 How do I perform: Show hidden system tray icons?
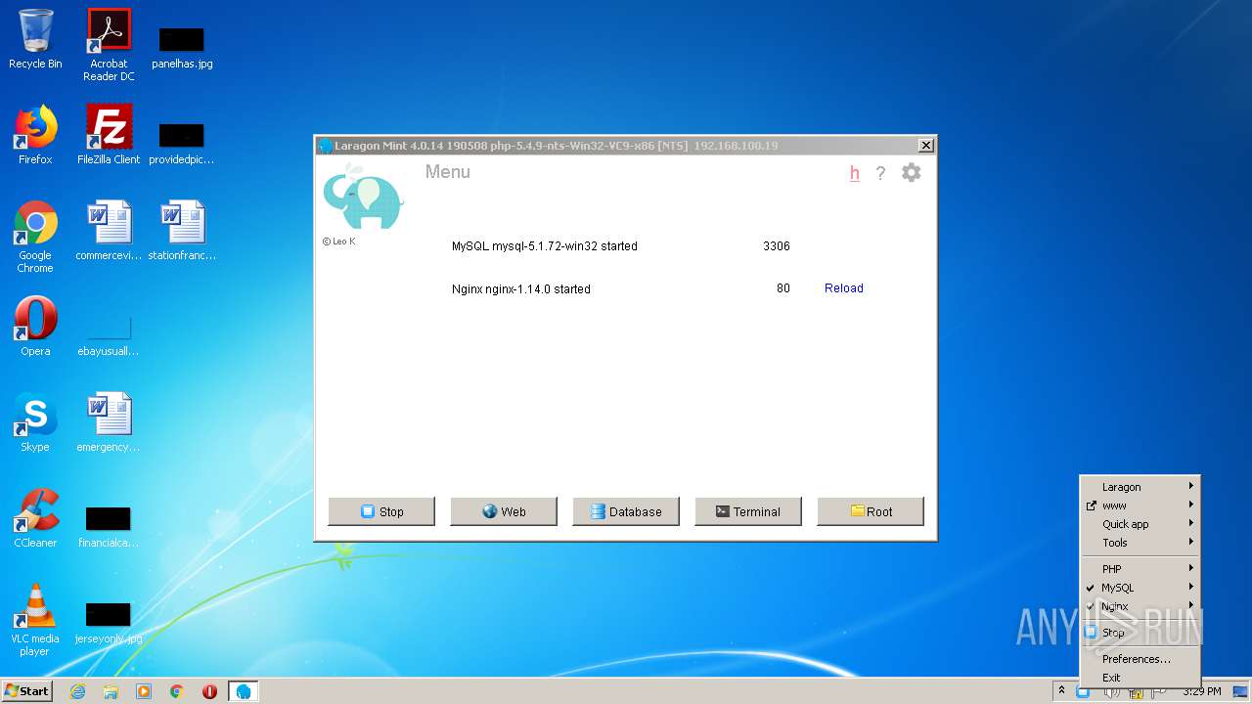coord(1061,691)
